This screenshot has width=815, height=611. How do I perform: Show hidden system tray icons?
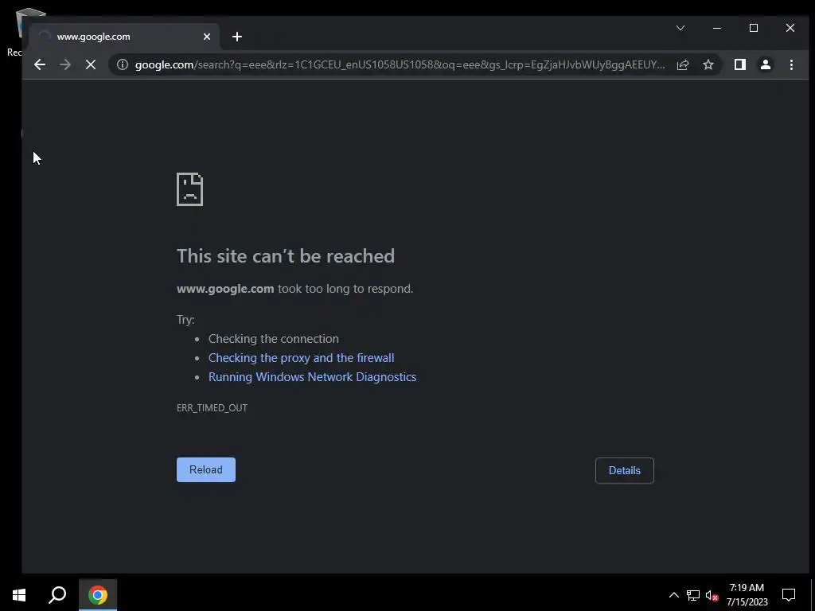673,595
